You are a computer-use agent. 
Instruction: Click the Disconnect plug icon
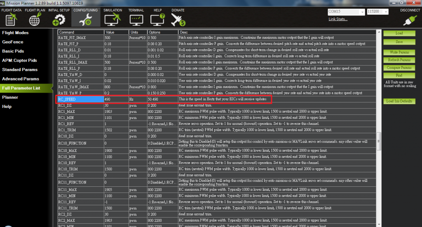[410, 20]
